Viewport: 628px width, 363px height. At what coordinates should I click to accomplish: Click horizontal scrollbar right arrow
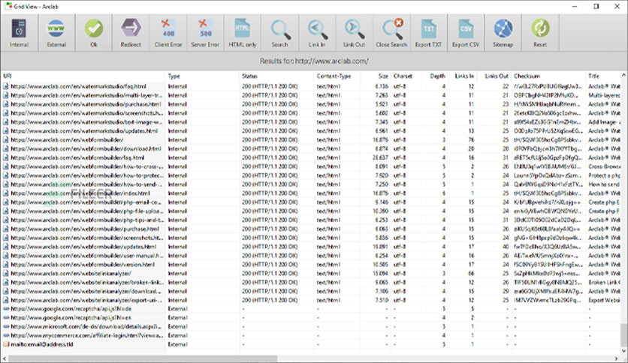click(x=617, y=358)
